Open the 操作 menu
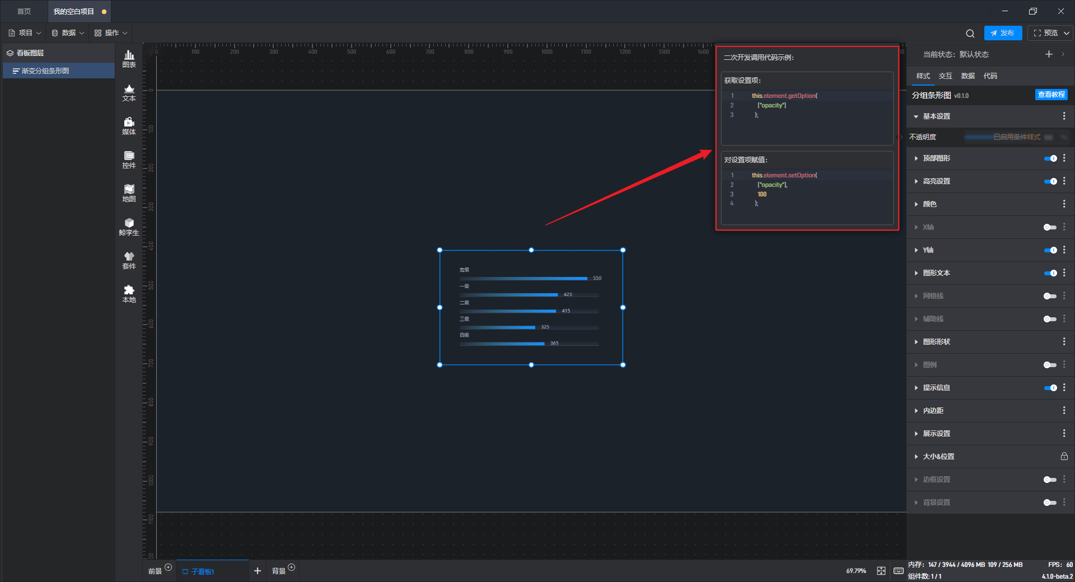This screenshot has width=1075, height=582. (x=111, y=33)
